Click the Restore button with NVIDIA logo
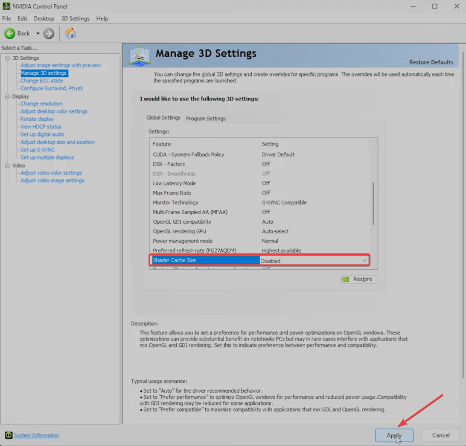Image resolution: width=466 pixels, height=446 pixels. (x=358, y=279)
